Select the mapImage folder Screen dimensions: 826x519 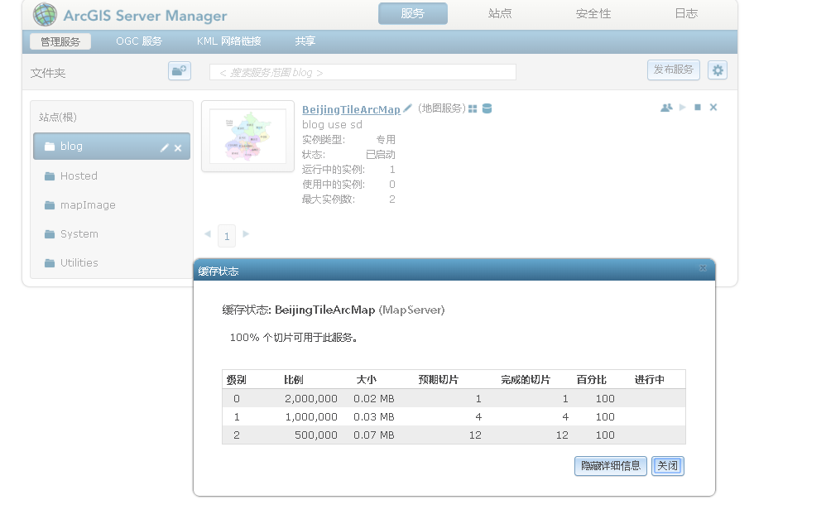(x=80, y=205)
